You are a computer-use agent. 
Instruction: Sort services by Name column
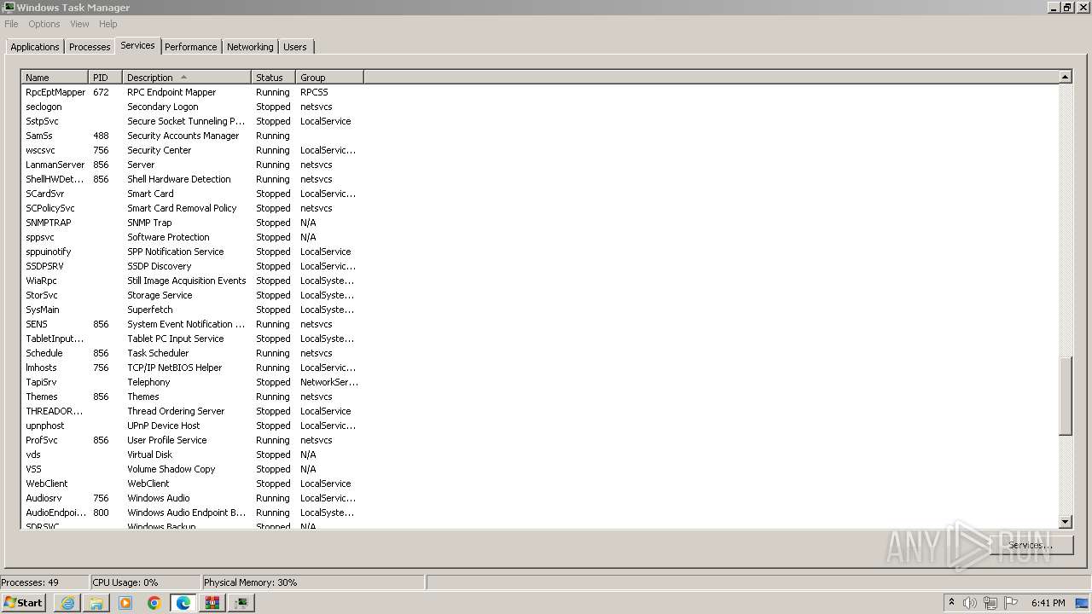coord(55,78)
